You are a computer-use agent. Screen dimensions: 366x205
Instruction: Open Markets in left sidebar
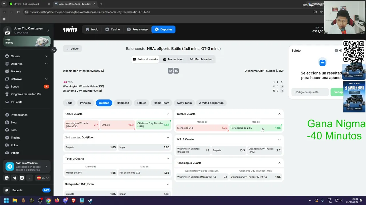[x=27, y=71]
